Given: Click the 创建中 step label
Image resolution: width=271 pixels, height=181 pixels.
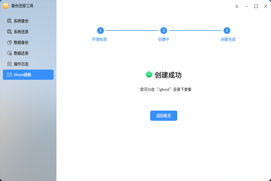Looking at the screenshot, I should click(x=164, y=40).
